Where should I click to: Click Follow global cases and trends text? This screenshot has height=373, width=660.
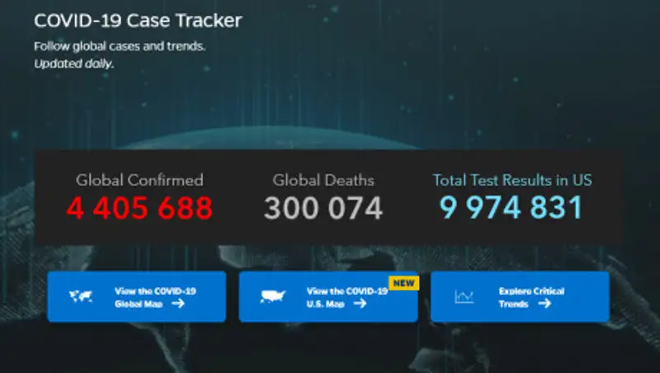[x=120, y=46]
